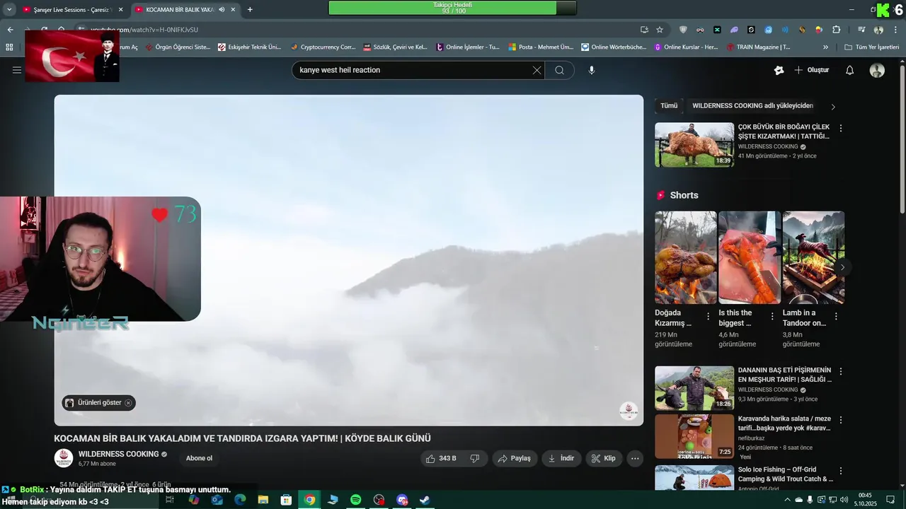Open the media control music-note icon
Screen dimensions: 906x509
(x=861, y=30)
